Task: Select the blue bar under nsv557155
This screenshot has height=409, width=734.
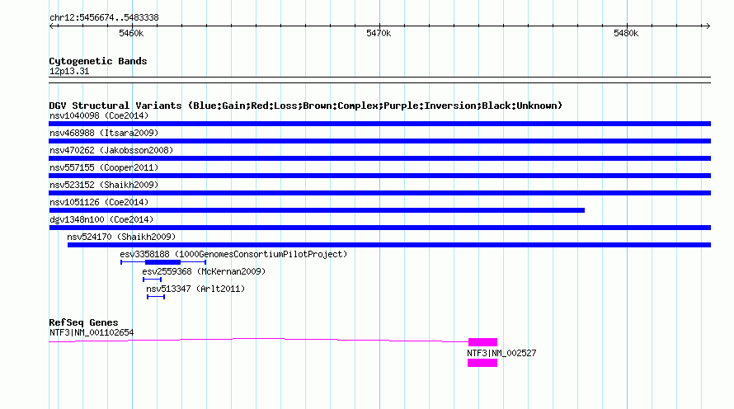Action: click(379, 176)
